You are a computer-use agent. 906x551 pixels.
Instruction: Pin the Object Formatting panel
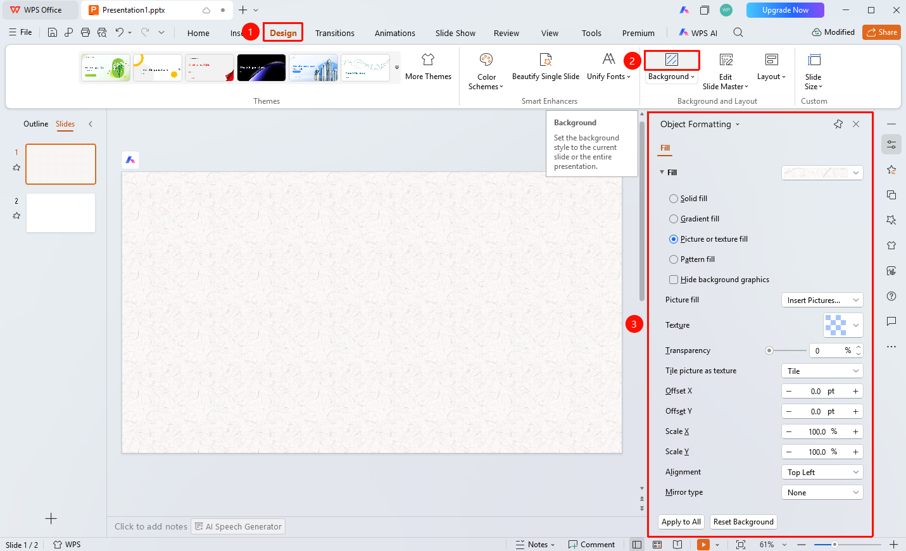click(x=838, y=124)
